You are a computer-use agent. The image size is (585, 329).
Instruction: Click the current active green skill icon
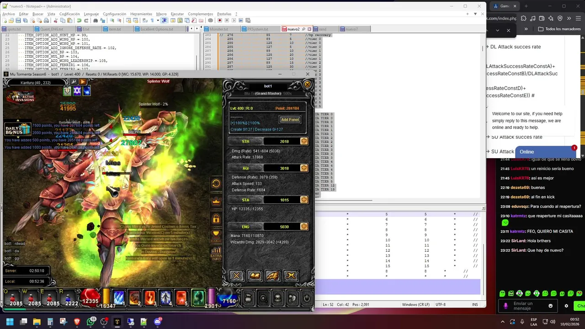coord(198,297)
